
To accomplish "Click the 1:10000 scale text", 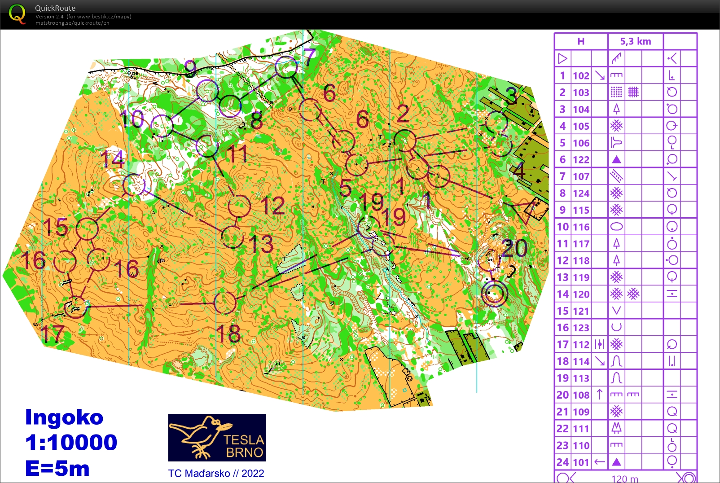I will coord(71,442).
